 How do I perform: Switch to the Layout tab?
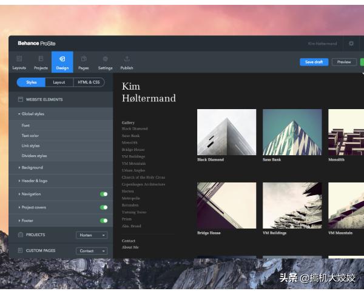click(59, 82)
